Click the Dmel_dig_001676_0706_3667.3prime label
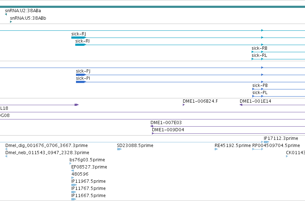Image resolution: width=305 pixels, height=201 pixels. [x=47, y=146]
